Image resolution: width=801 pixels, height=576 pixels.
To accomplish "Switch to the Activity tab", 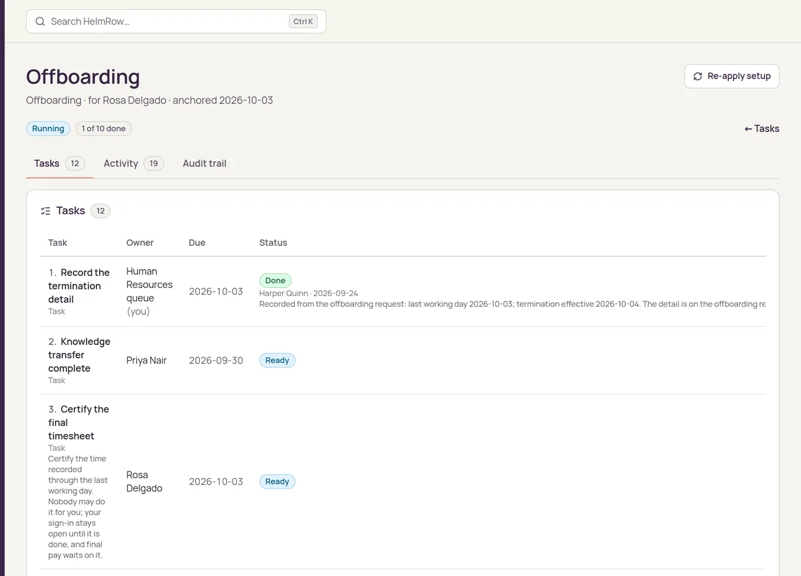I will [133, 163].
